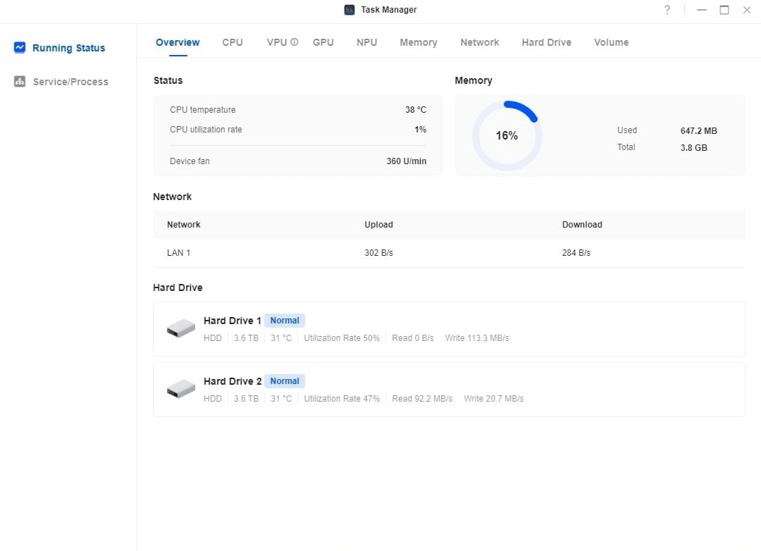Select the NPU tab

[366, 42]
